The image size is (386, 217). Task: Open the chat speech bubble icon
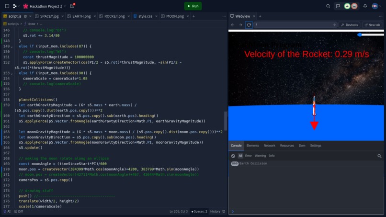[x=338, y=6]
